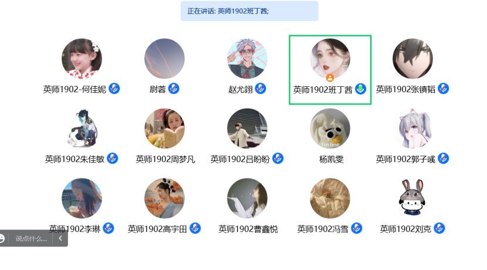
Task: Click muted mic icon beside 英师1902冯雪
Action: tap(357, 228)
